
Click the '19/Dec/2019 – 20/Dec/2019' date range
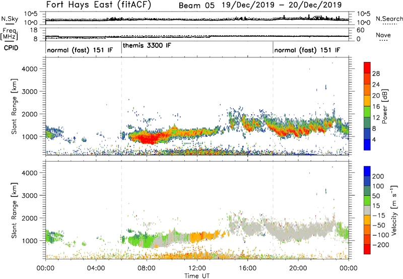282,5
